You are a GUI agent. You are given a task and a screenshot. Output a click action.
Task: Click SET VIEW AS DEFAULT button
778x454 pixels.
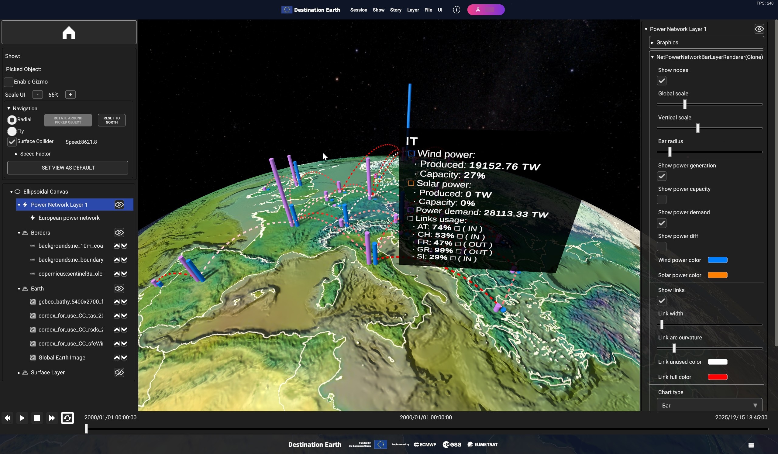(x=67, y=168)
